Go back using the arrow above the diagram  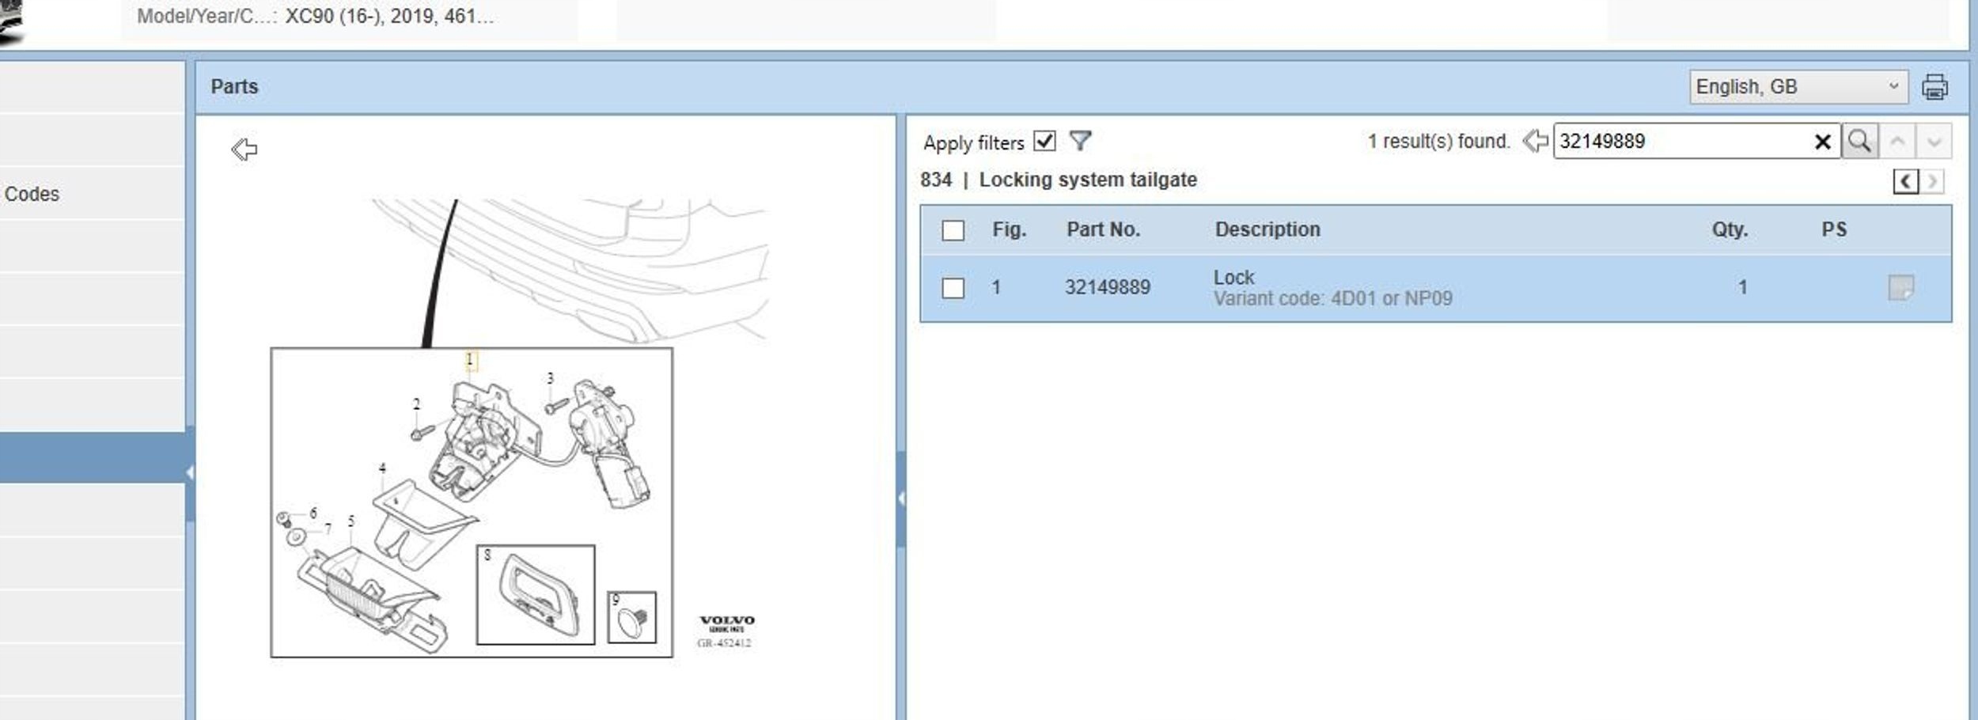[244, 149]
